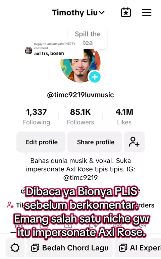The height and width of the screenshot is (259, 161).
Task: Open the Bedah Chord Lagu playlist
Action: 69,248
